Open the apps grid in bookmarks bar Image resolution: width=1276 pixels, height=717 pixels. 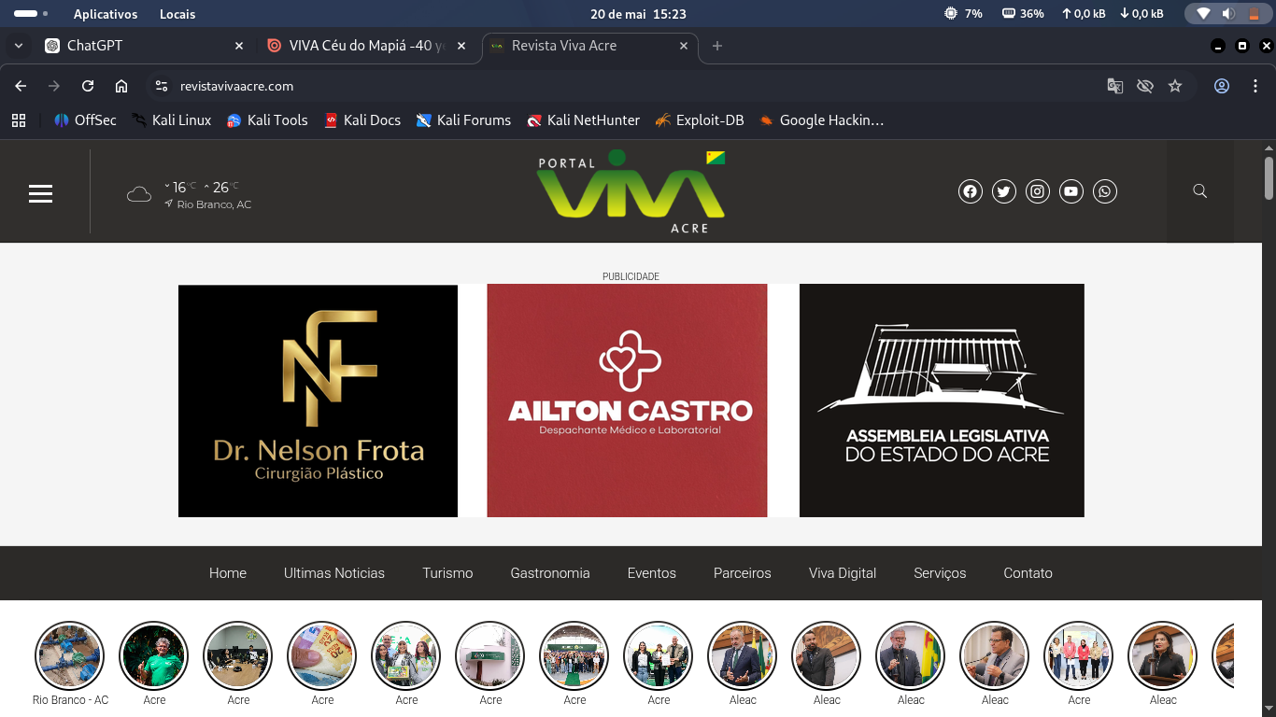pyautogui.click(x=19, y=120)
